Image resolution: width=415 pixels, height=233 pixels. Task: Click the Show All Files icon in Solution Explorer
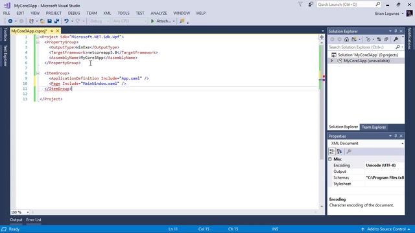(386, 39)
